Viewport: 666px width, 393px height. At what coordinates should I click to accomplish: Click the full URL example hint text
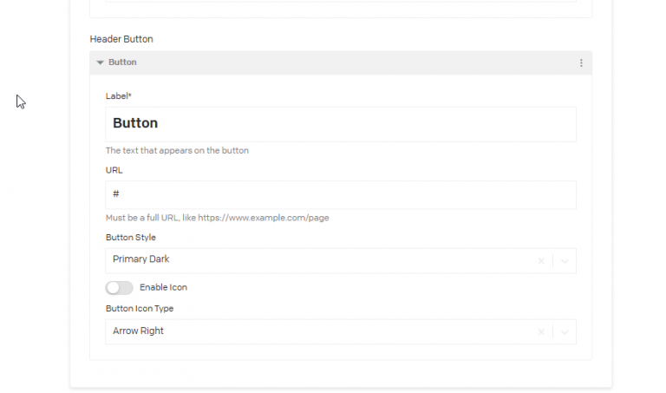pyautogui.click(x=217, y=218)
